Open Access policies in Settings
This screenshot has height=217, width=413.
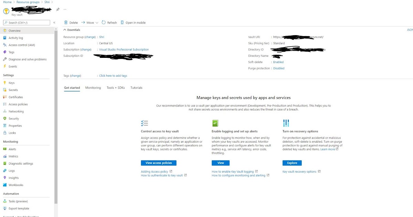[x=19, y=104]
